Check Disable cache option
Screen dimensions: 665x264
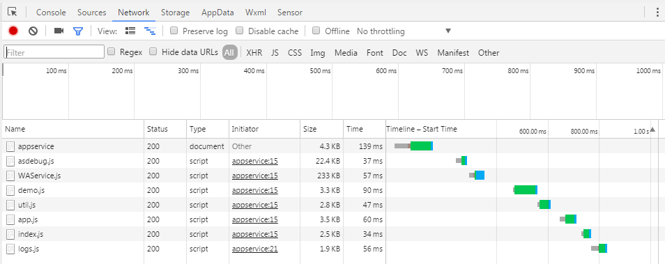240,31
